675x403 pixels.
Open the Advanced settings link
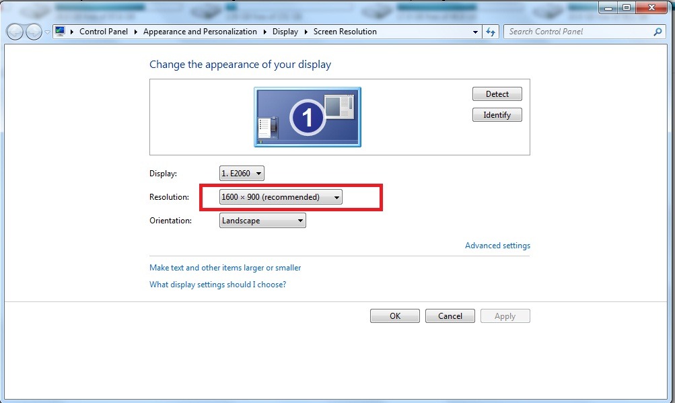tap(497, 246)
